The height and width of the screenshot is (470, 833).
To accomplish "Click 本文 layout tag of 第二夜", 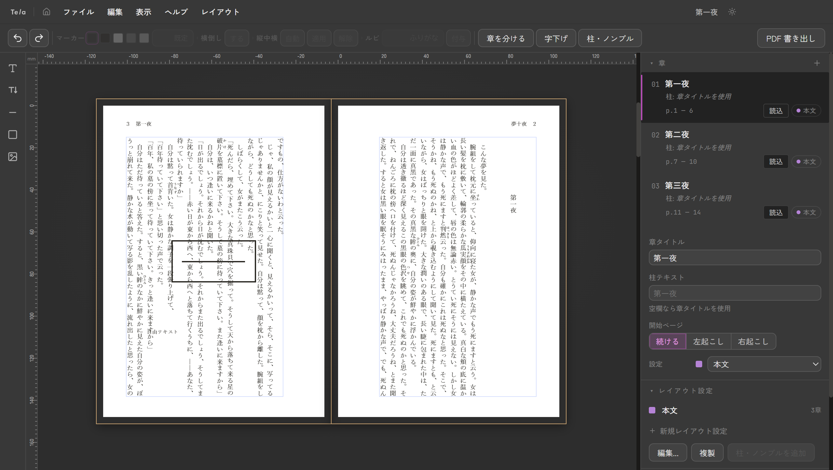I will 806,162.
